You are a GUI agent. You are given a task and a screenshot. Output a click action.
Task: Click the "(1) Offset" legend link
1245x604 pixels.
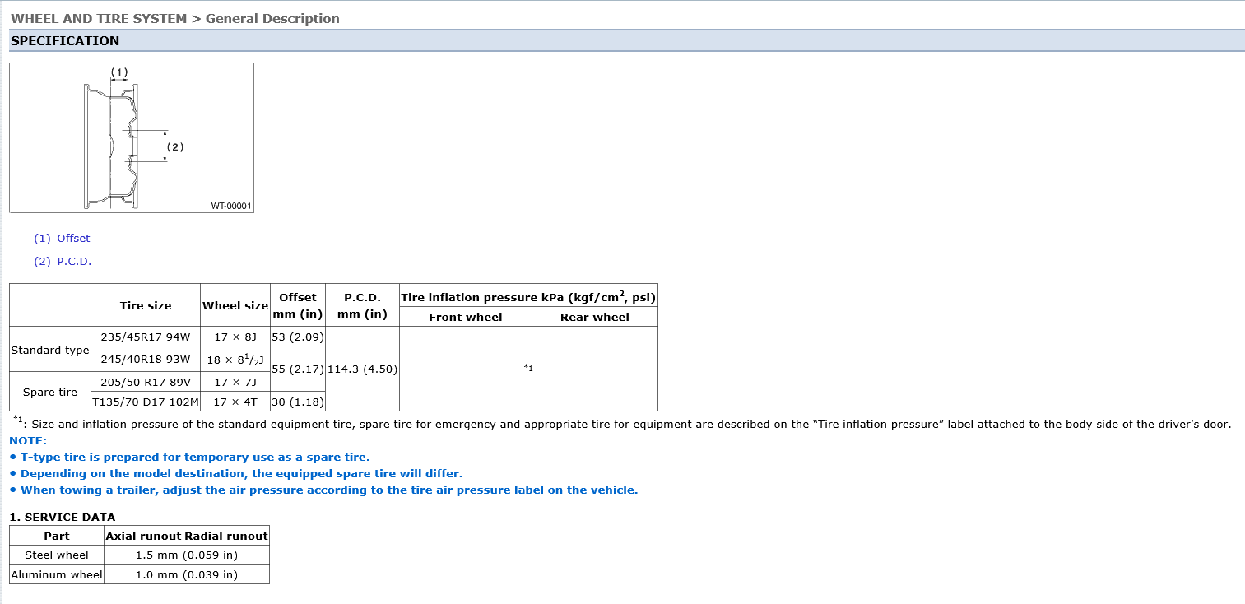[62, 238]
